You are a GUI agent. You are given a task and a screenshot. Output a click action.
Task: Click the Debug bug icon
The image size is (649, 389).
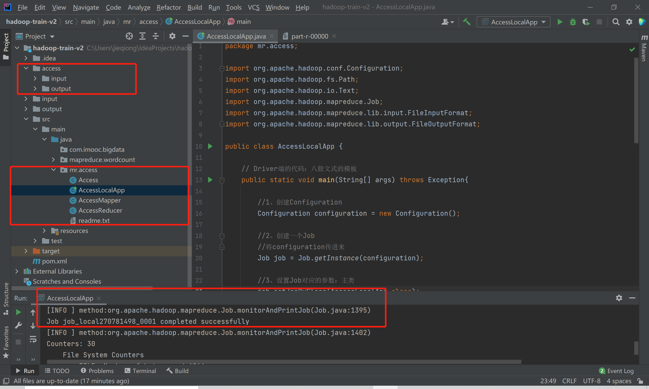click(573, 22)
